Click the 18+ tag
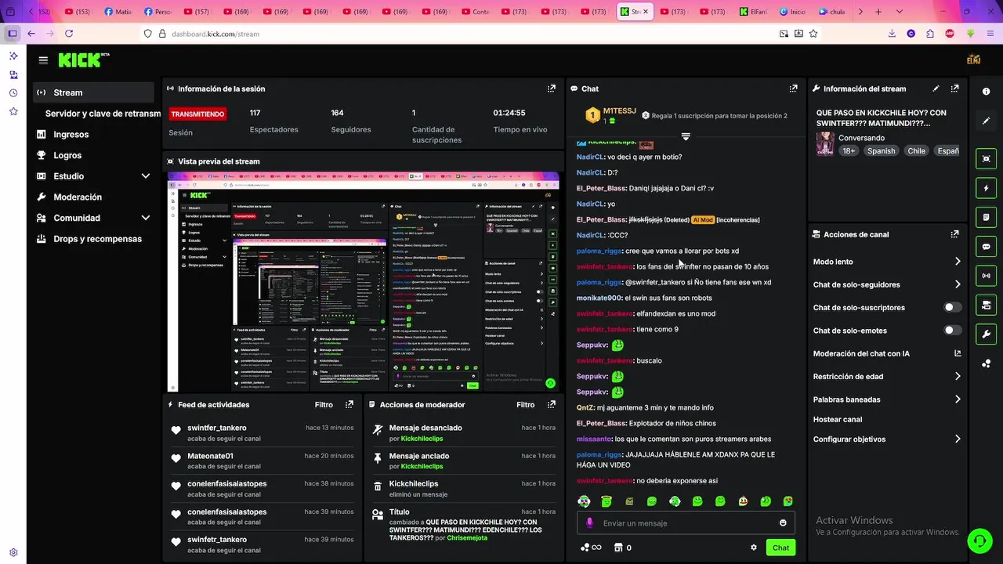The image size is (1003, 564). [x=849, y=151]
